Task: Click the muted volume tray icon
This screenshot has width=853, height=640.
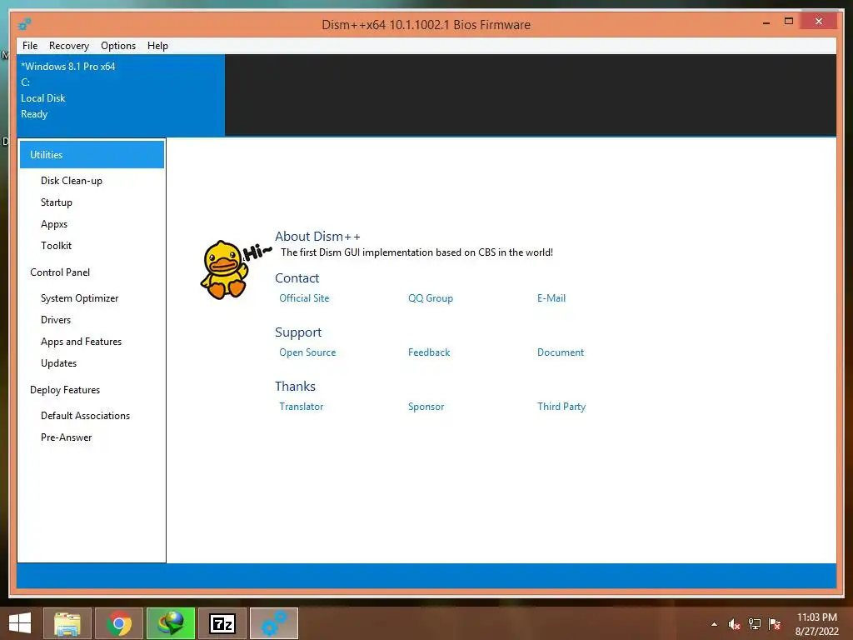Action: coord(735,624)
